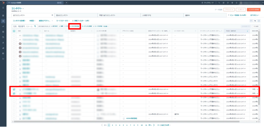Open the calling phone icon in top bar

[x=219, y=3]
